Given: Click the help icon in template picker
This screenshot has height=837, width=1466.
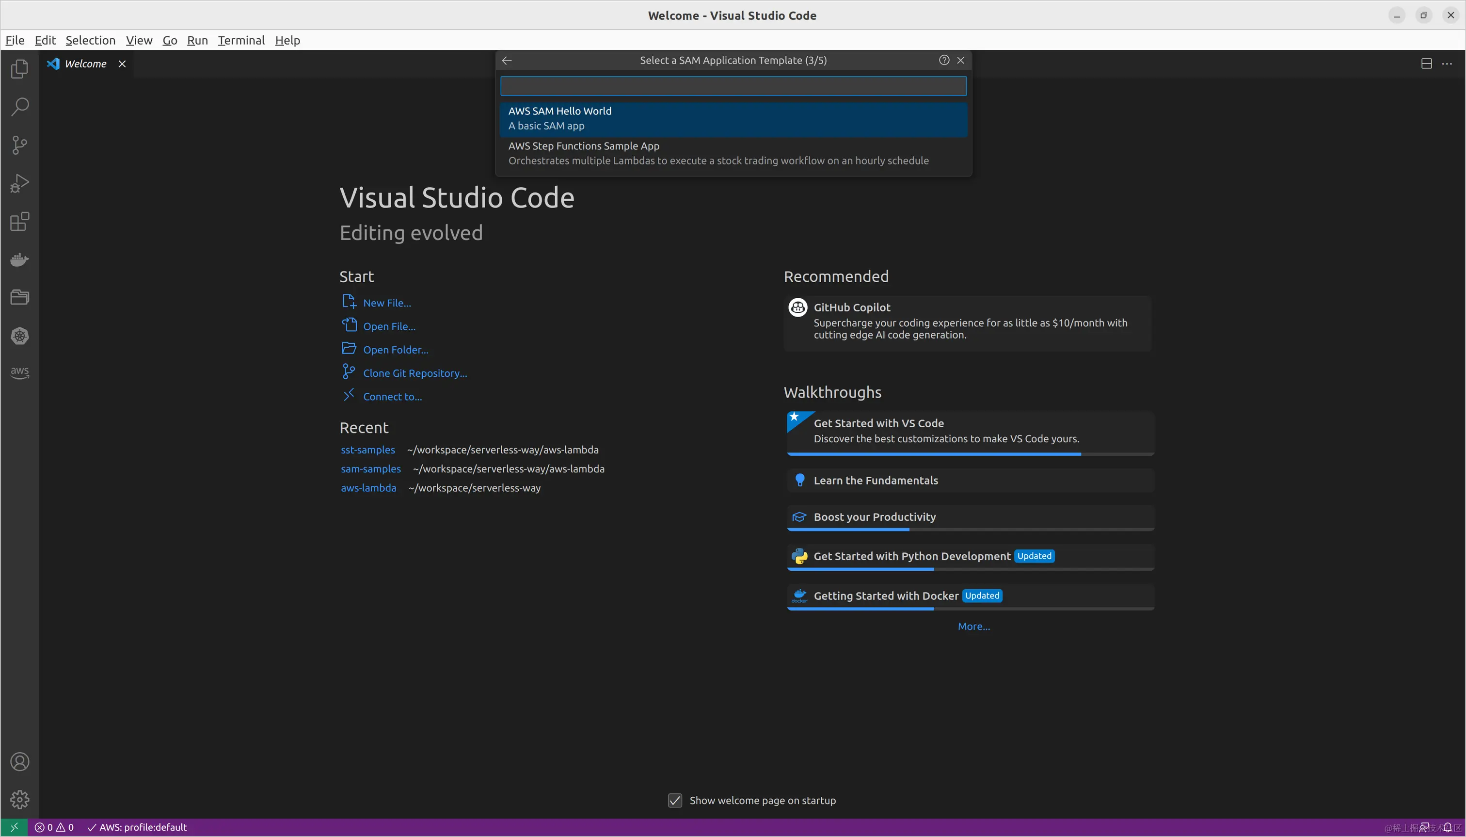Looking at the screenshot, I should [943, 60].
